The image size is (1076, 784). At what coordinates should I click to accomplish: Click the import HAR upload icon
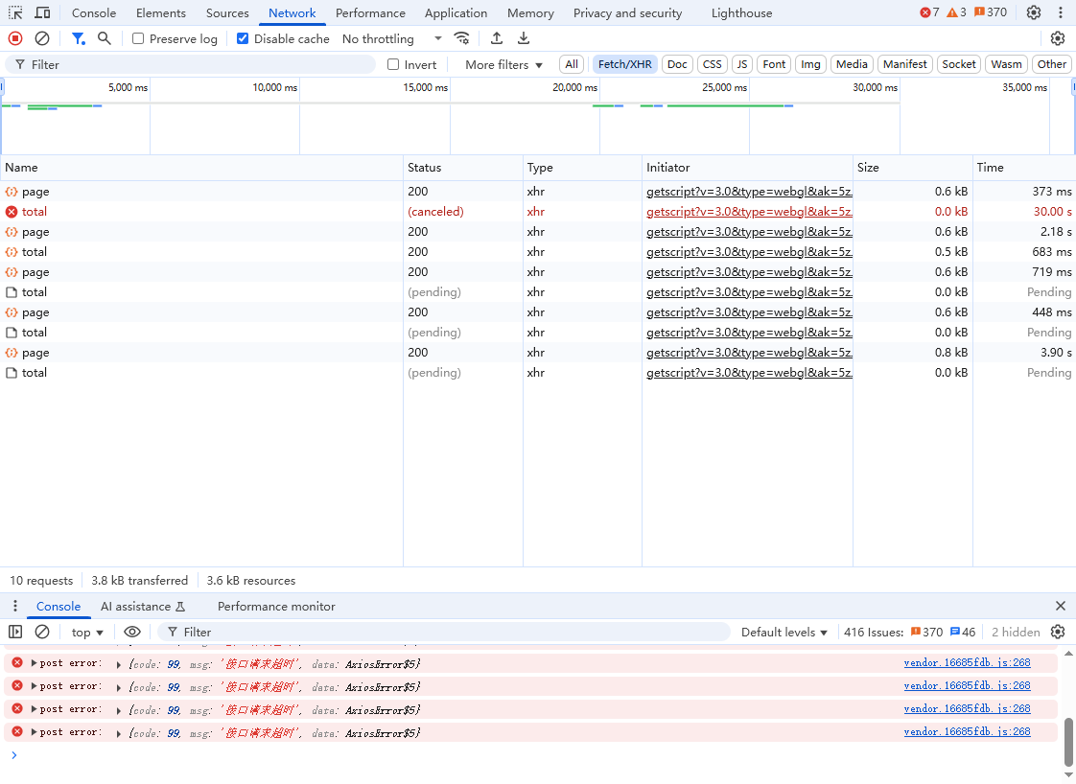[497, 38]
